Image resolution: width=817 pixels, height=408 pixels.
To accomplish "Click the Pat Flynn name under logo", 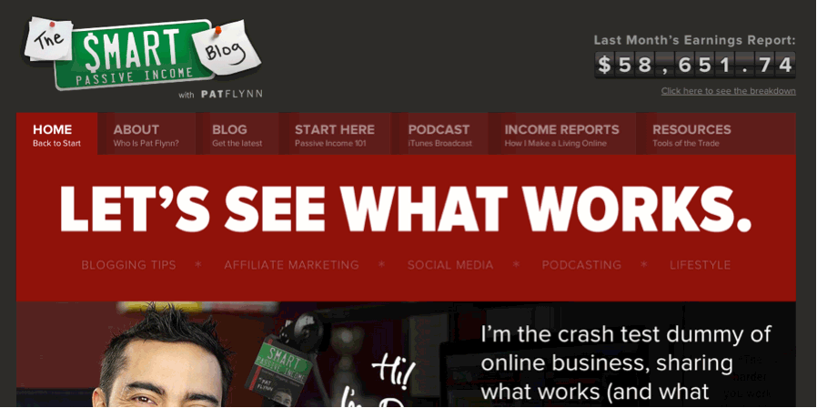I will point(232,95).
